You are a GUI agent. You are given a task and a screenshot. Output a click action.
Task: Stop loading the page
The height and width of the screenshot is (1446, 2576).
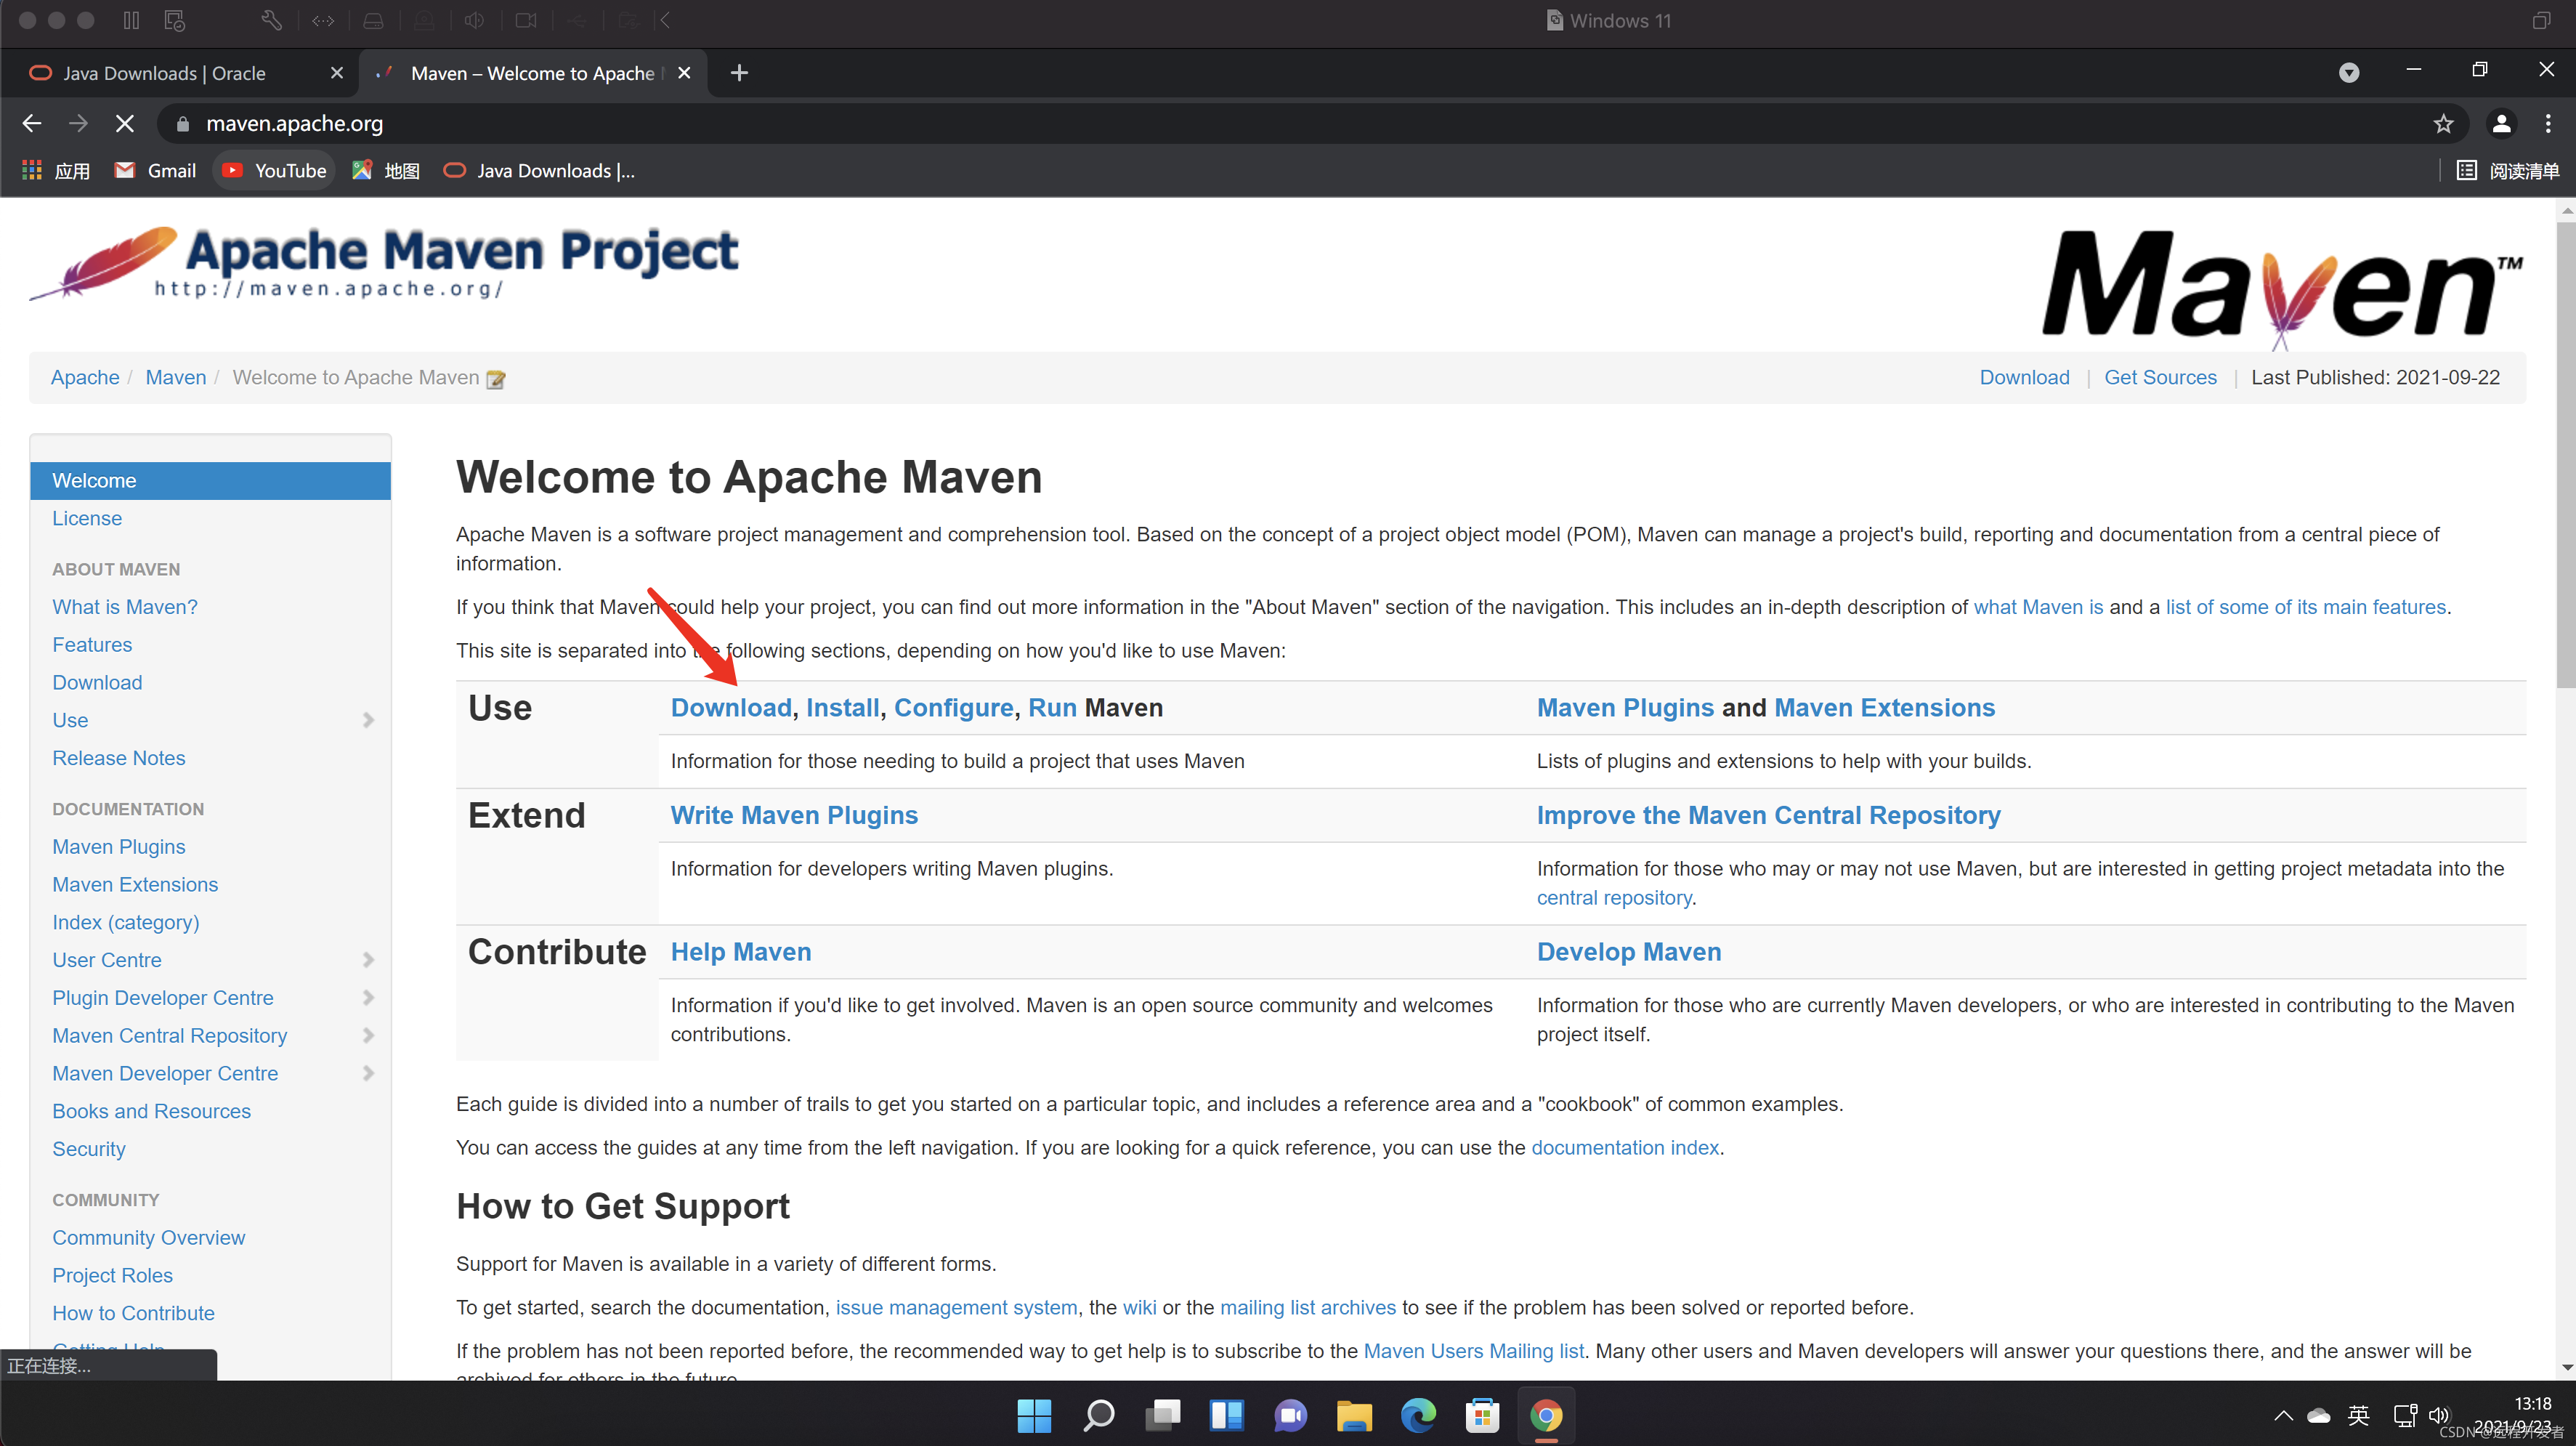(124, 123)
